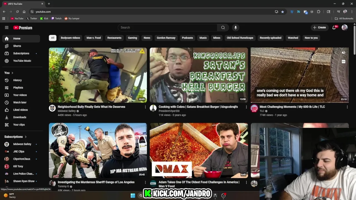Viewport: 356px width, 200px height.
Task: Open JRE Clips subscription
Action: [21, 152]
